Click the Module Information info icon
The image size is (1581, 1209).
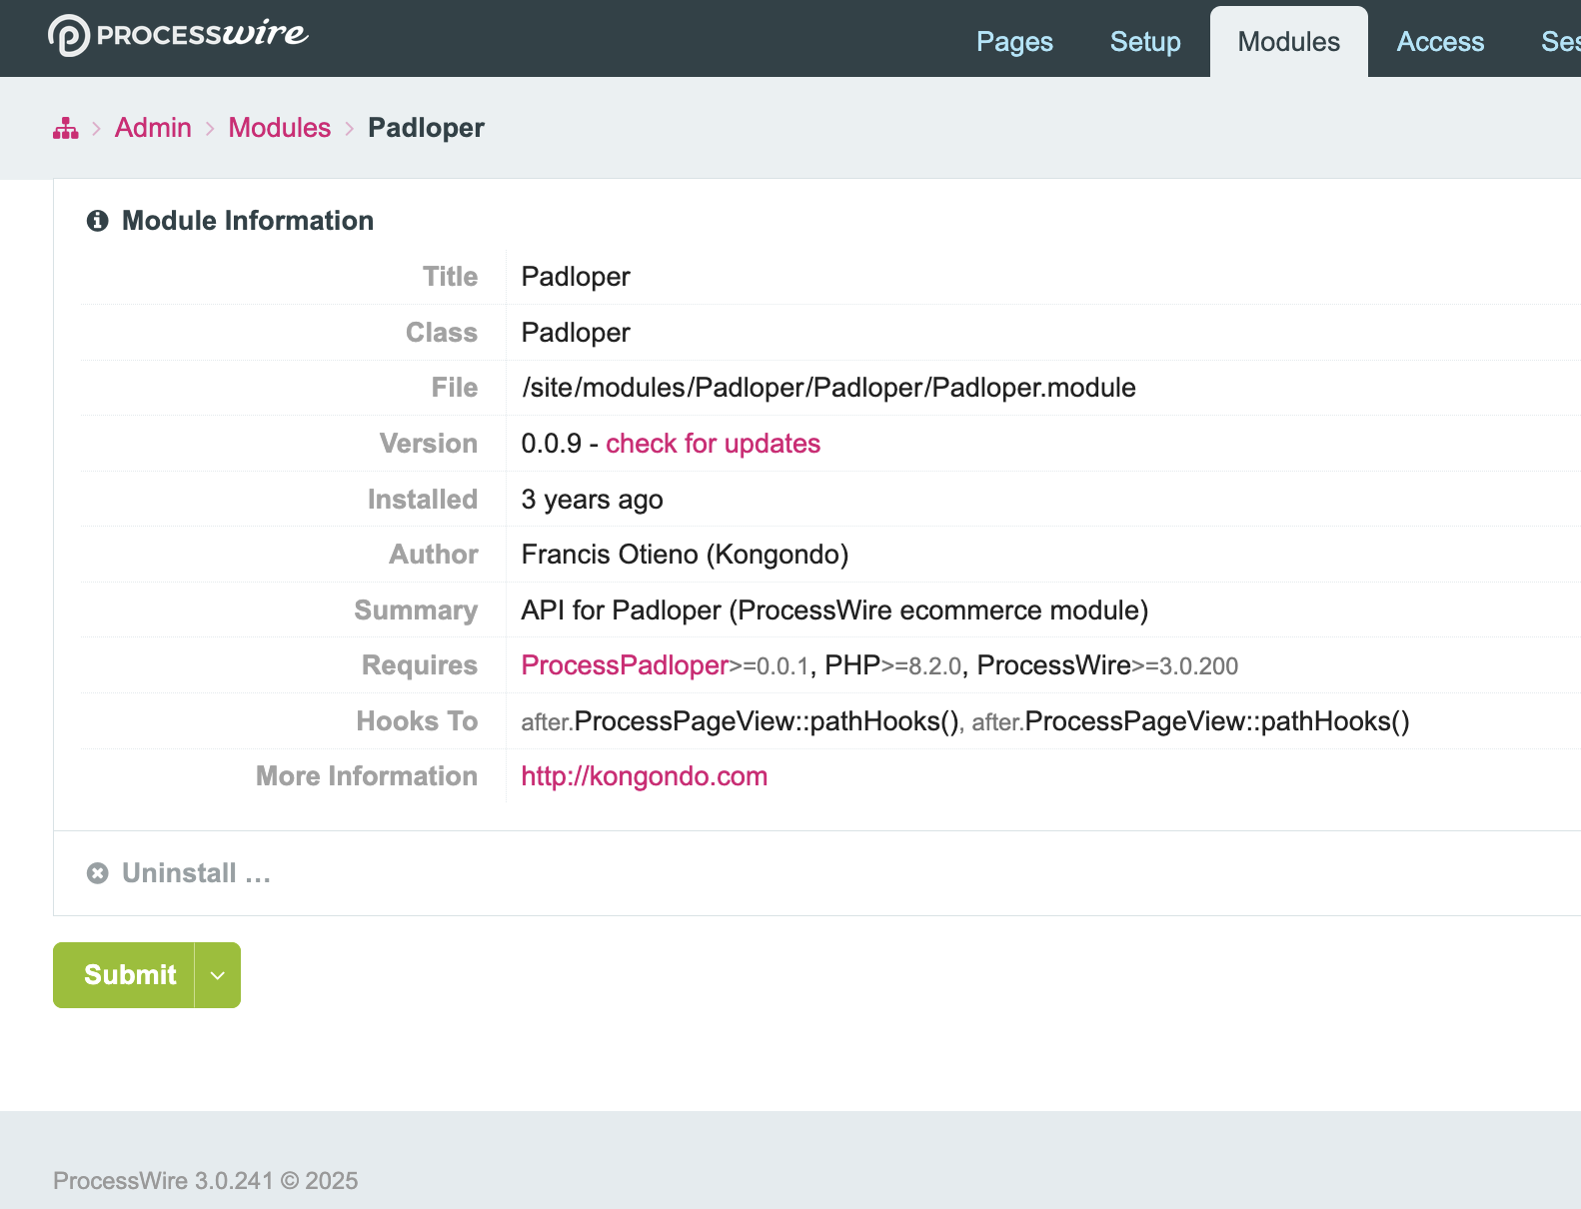[x=97, y=221]
